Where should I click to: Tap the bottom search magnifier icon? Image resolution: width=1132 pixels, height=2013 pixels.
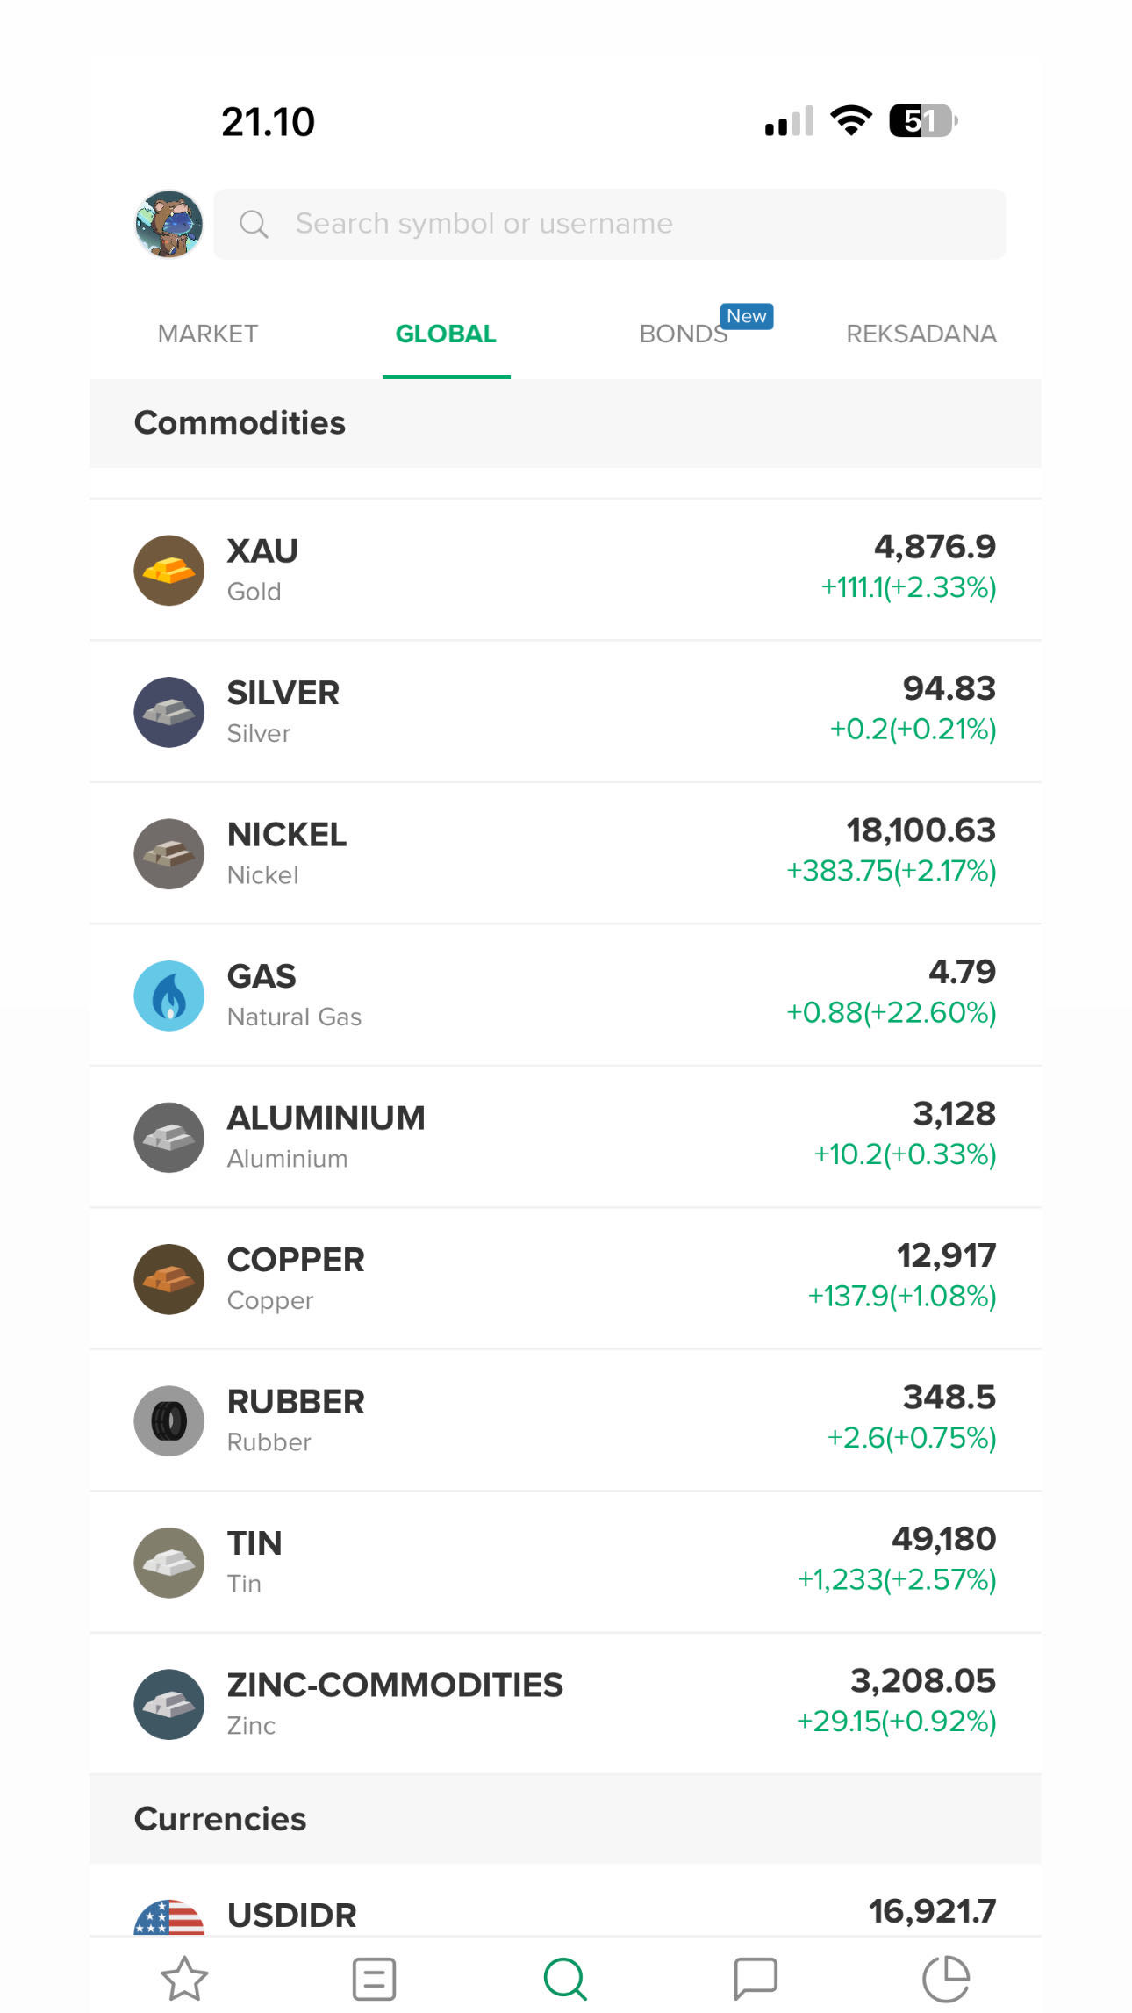(x=564, y=1978)
